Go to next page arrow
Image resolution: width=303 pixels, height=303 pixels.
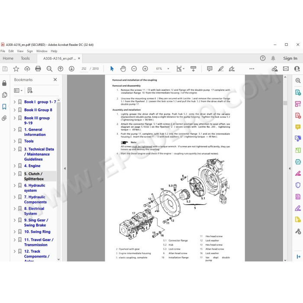71,68
